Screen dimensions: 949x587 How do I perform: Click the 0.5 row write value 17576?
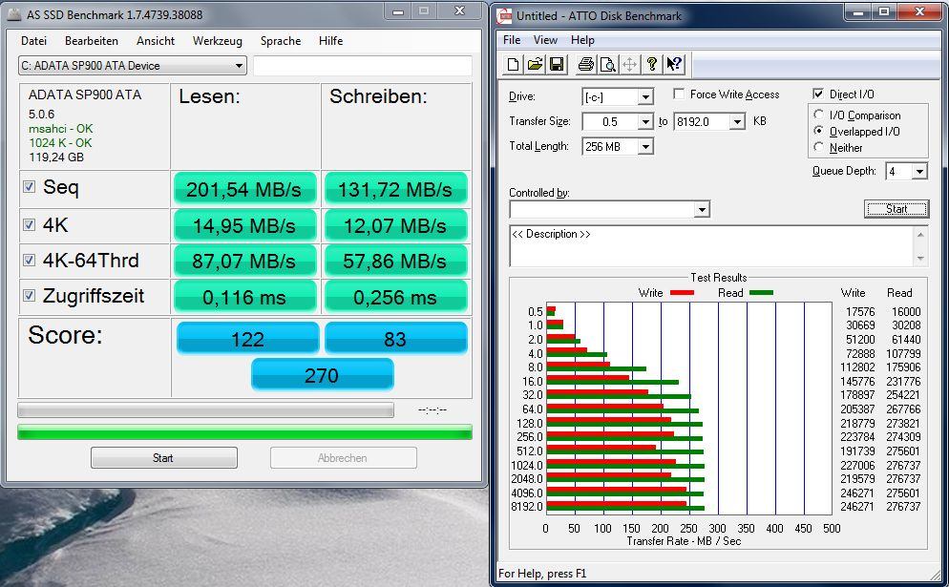(x=860, y=312)
